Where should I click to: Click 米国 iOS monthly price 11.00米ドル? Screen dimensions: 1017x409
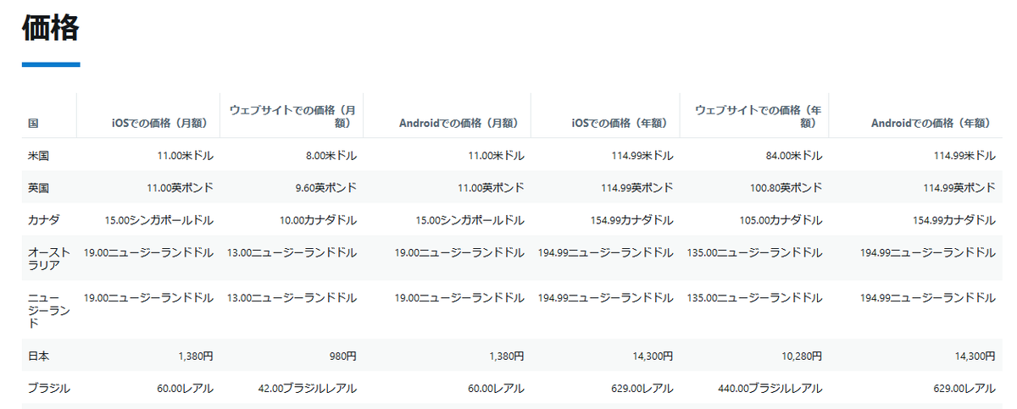point(186,156)
